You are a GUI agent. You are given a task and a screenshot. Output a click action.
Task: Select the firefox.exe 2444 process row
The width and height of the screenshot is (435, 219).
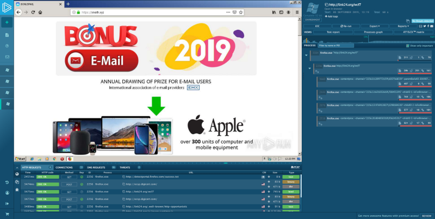tap(375, 95)
